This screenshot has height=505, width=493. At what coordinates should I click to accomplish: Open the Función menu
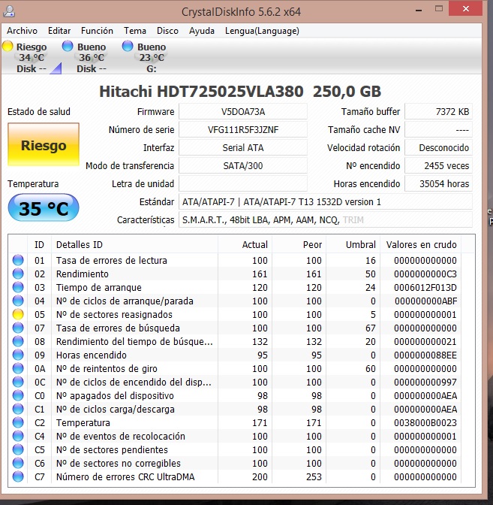97,31
